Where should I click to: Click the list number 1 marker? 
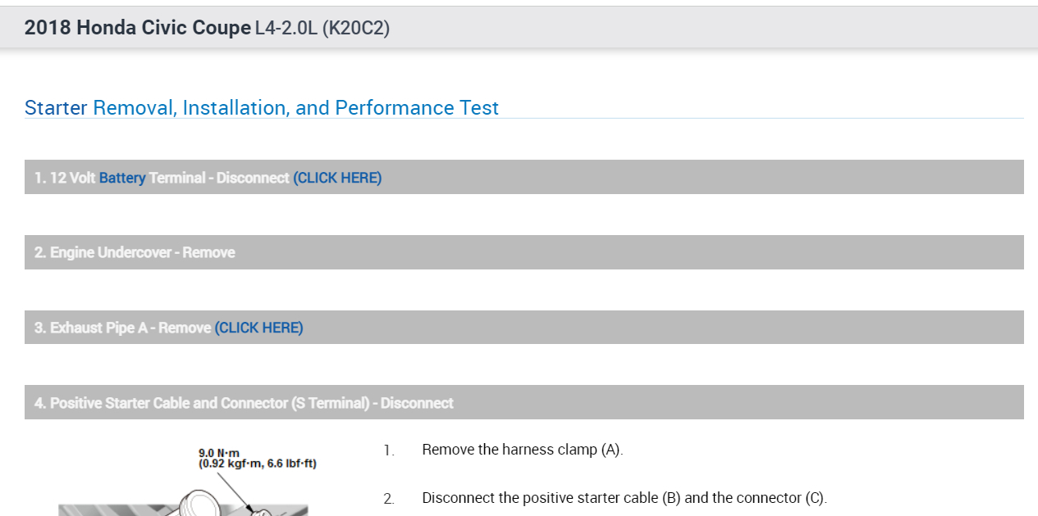tap(388, 450)
